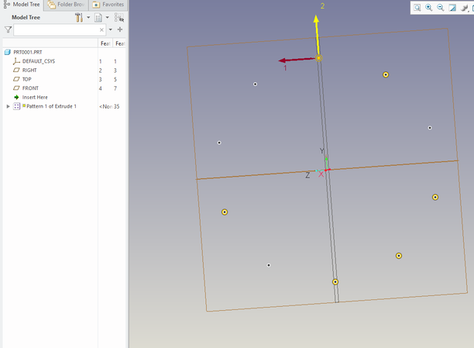This screenshot has height=348, width=474.
Task: Click the Repaint screen icon
Action: 452,8
